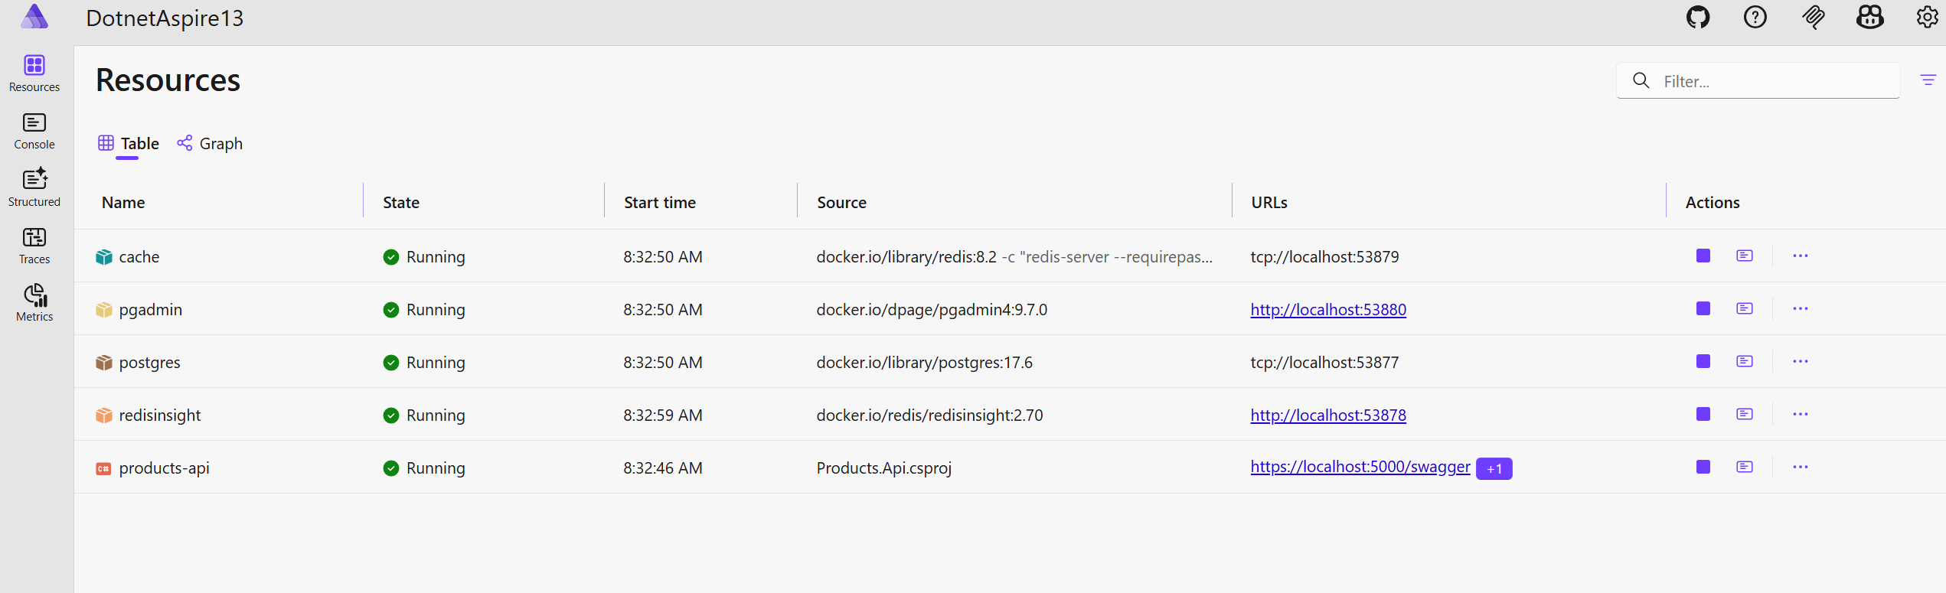
Task: Expand the +1 additional URLs badge
Action: [x=1494, y=468]
